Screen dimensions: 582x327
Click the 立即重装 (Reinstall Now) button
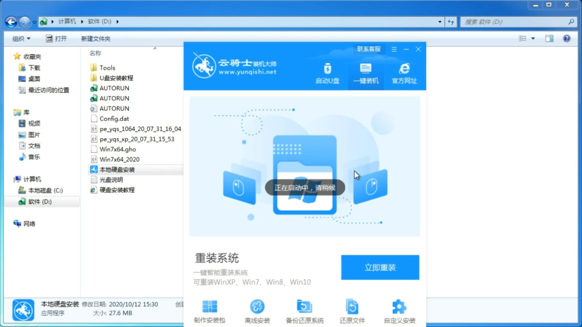380,267
